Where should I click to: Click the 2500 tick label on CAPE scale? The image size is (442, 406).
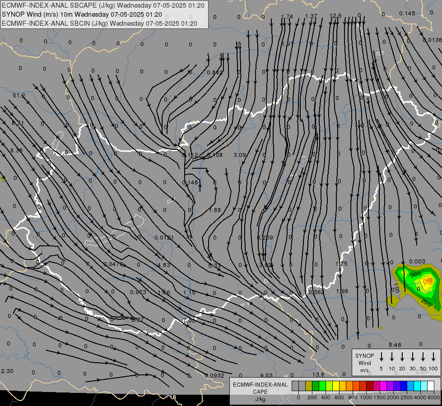407,397
